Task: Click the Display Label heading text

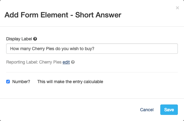Action: click(x=19, y=39)
